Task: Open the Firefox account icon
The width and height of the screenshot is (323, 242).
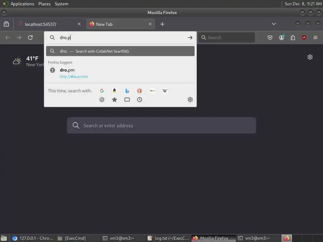Action: [x=281, y=37]
